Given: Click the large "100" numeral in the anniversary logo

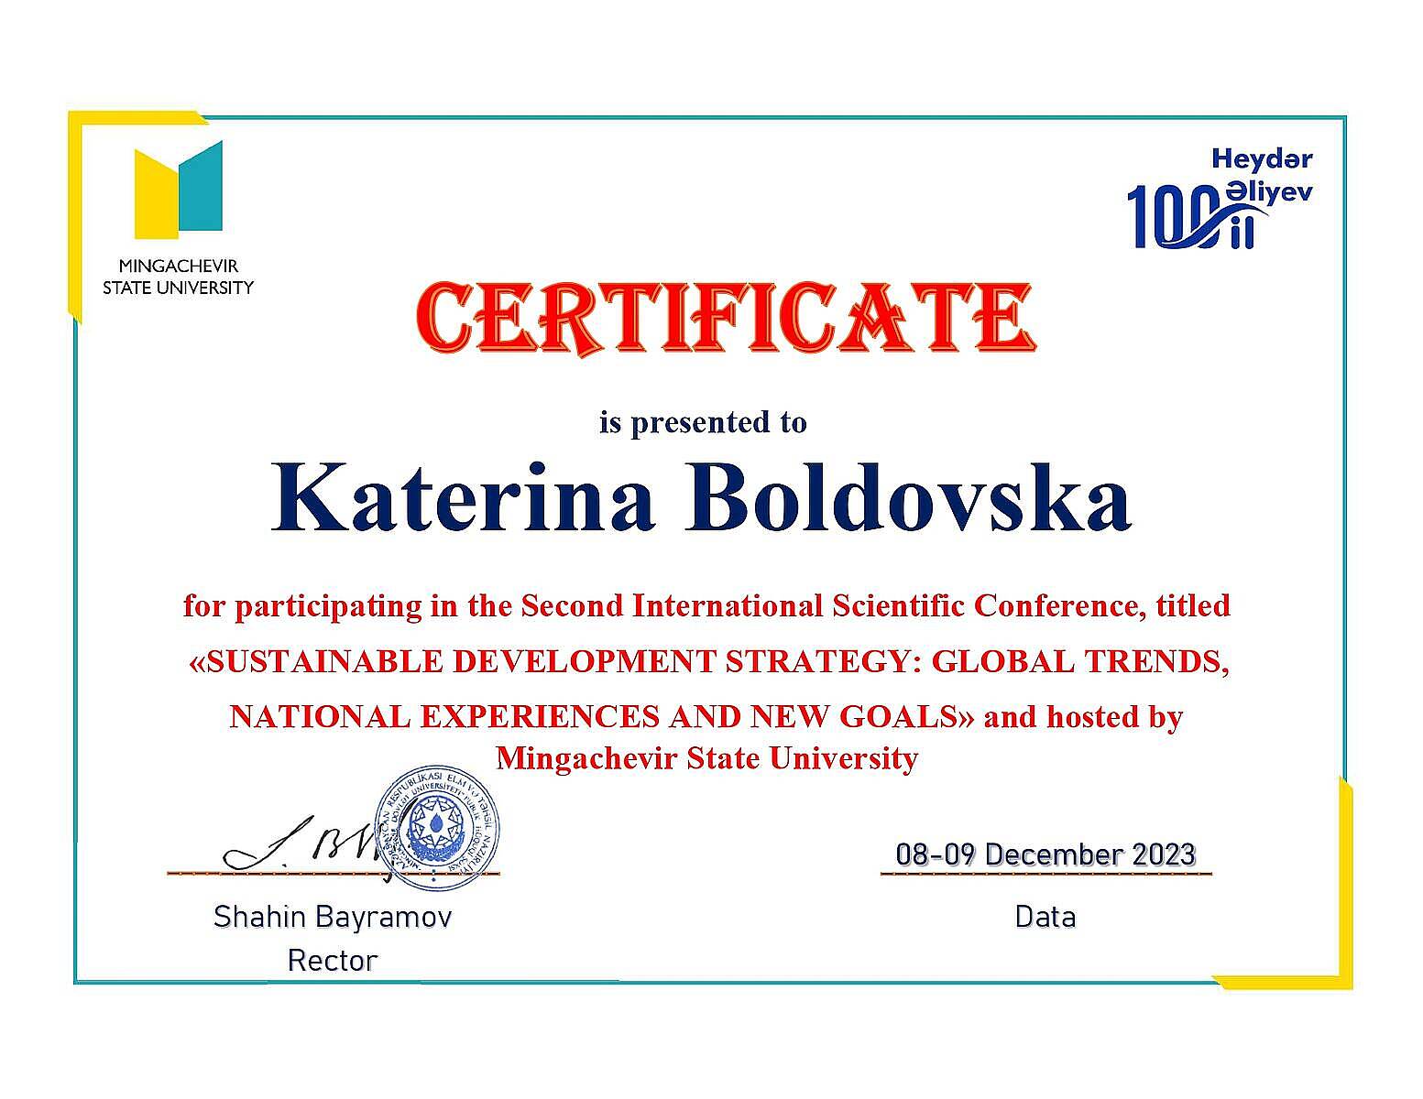Looking at the screenshot, I should point(1162,216).
